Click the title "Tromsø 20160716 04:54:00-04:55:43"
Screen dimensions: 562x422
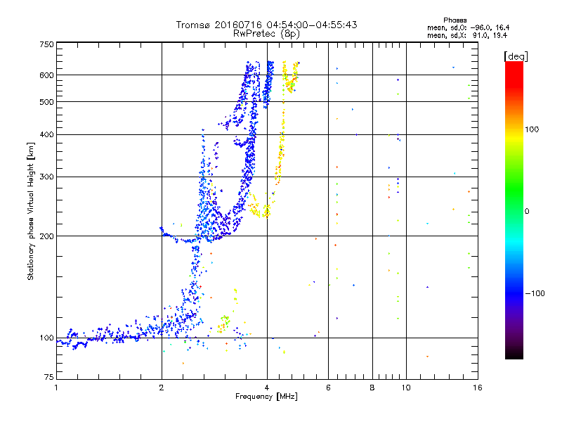266,25
